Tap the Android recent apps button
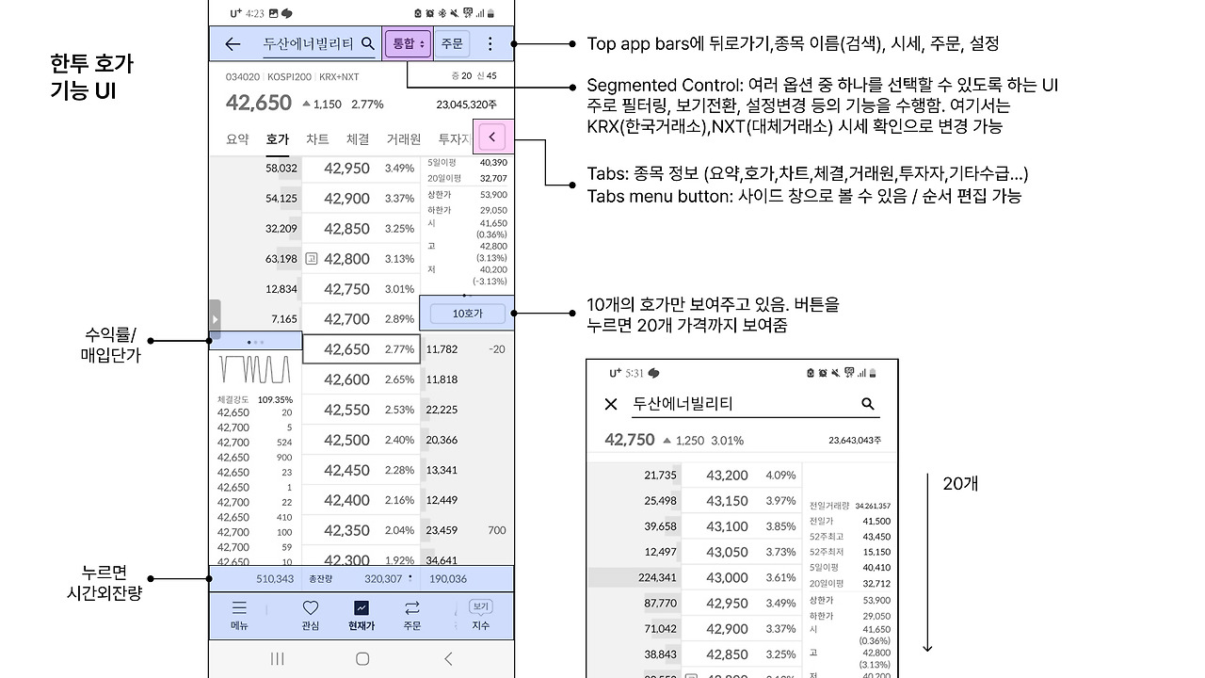 [x=277, y=658]
